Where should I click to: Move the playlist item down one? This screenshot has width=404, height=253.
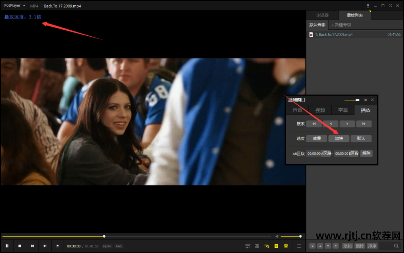pos(328,246)
